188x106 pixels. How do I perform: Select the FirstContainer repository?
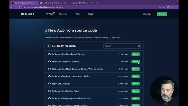(x=135, y=62)
